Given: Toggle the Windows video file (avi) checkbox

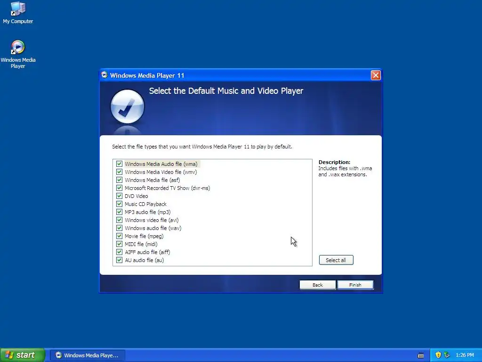Looking at the screenshot, I should [119, 220].
